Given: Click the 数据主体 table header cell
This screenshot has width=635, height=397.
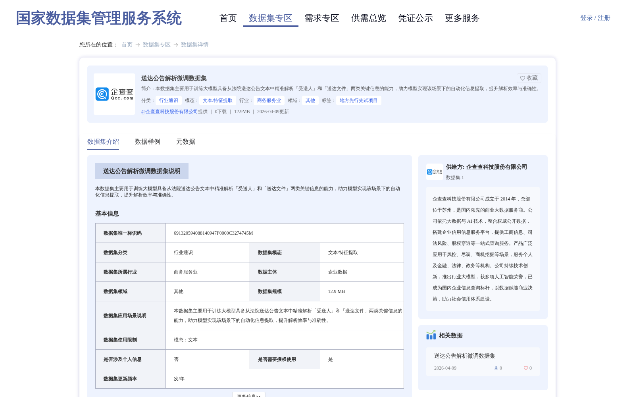Looking at the screenshot, I should pos(285,272).
